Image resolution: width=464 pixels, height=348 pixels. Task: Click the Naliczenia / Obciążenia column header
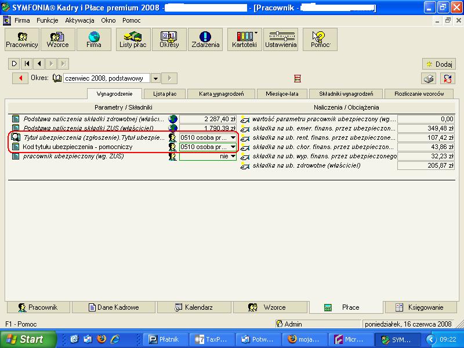[x=346, y=107]
